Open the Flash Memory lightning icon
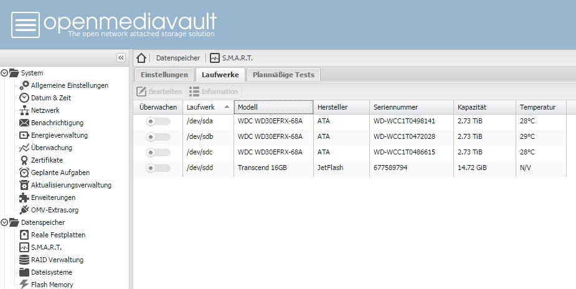576x289 pixels. (24, 284)
